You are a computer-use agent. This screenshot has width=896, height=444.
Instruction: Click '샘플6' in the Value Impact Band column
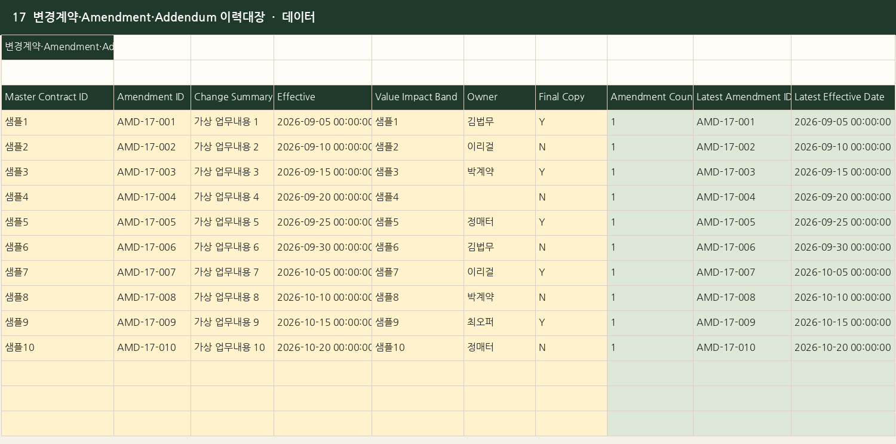pos(418,248)
